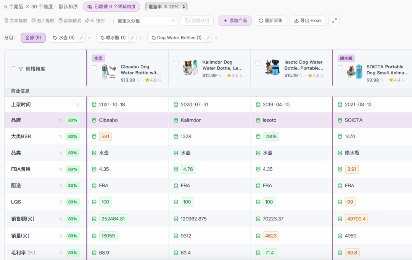This screenshot has width=412, height=260.
Task: Toggle the select-all 规格维度 checkbox
Action: click(x=13, y=69)
